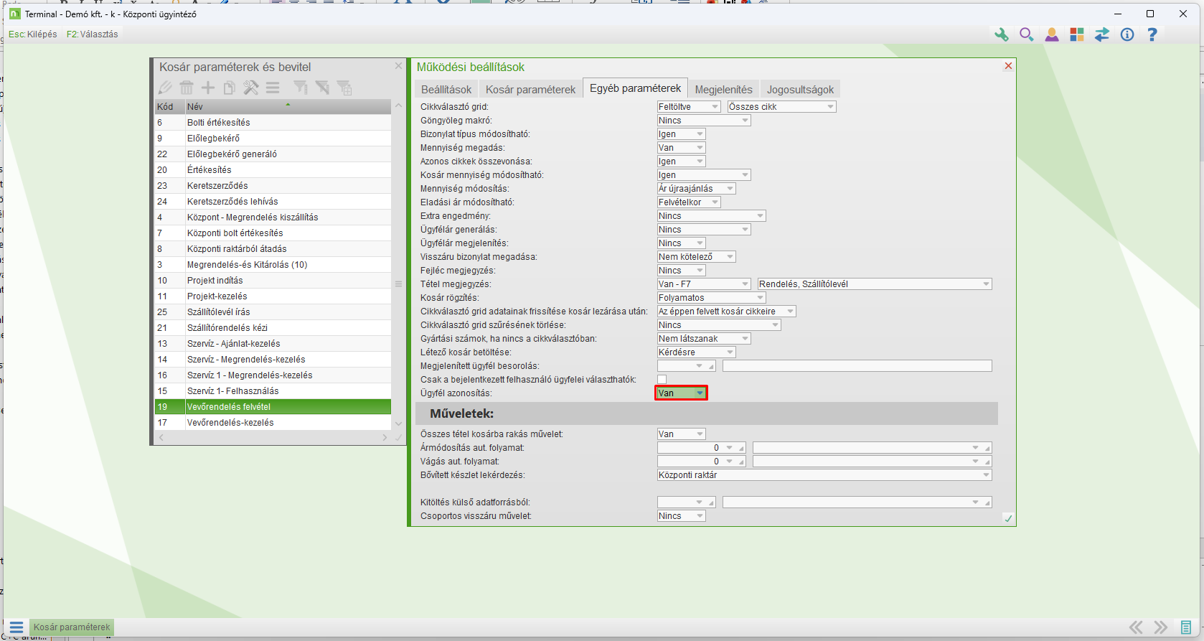Viewport: 1204px width, 641px height.
Task: Click the document list icon in bottom bar
Action: tap(1186, 627)
